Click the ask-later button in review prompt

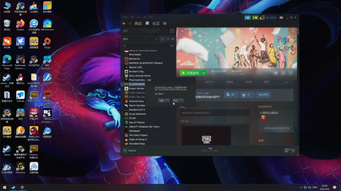coord(263,95)
